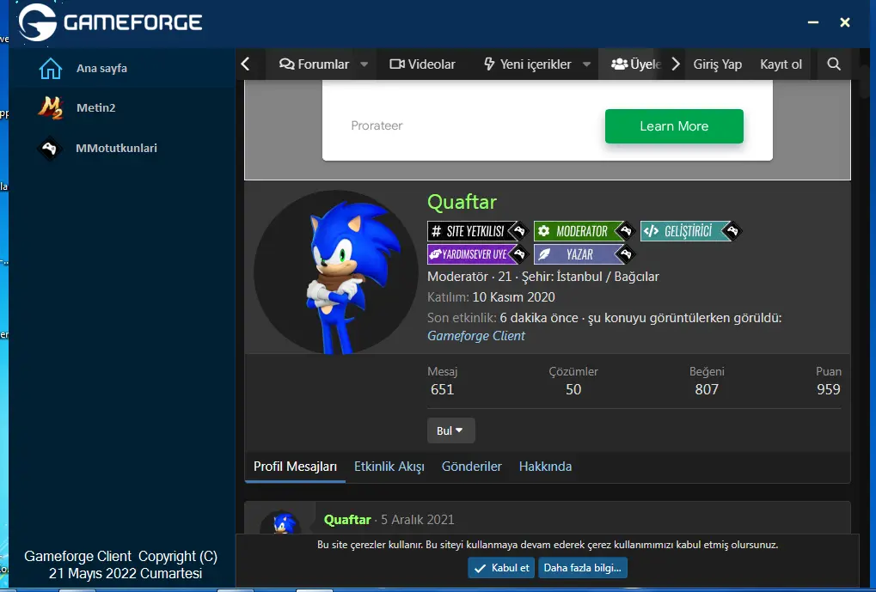Screen dimensions: 876x592
Task: Click the SITE YETKILISI badge
Action: (x=478, y=231)
